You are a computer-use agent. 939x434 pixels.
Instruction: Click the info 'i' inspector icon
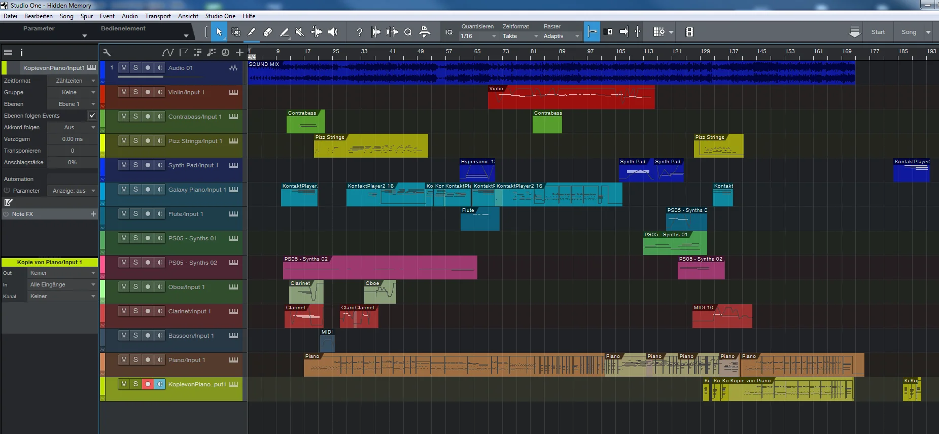21,52
